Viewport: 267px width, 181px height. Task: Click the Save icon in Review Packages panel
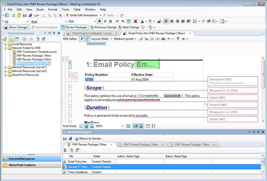click(65, 139)
